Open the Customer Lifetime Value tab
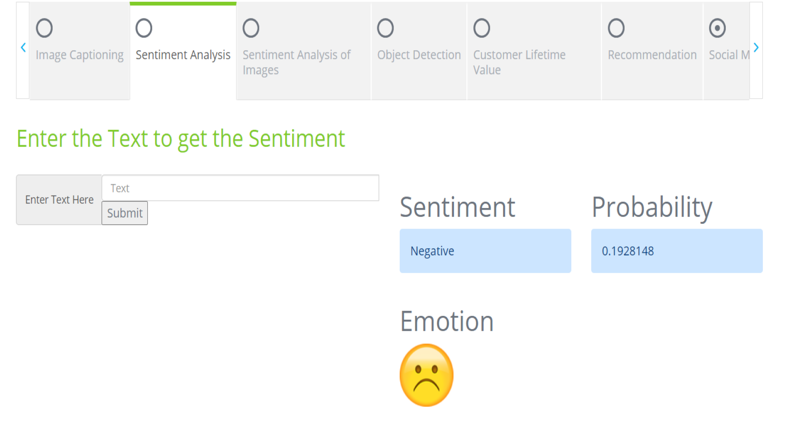The width and height of the screenshot is (792, 422). [x=519, y=62]
